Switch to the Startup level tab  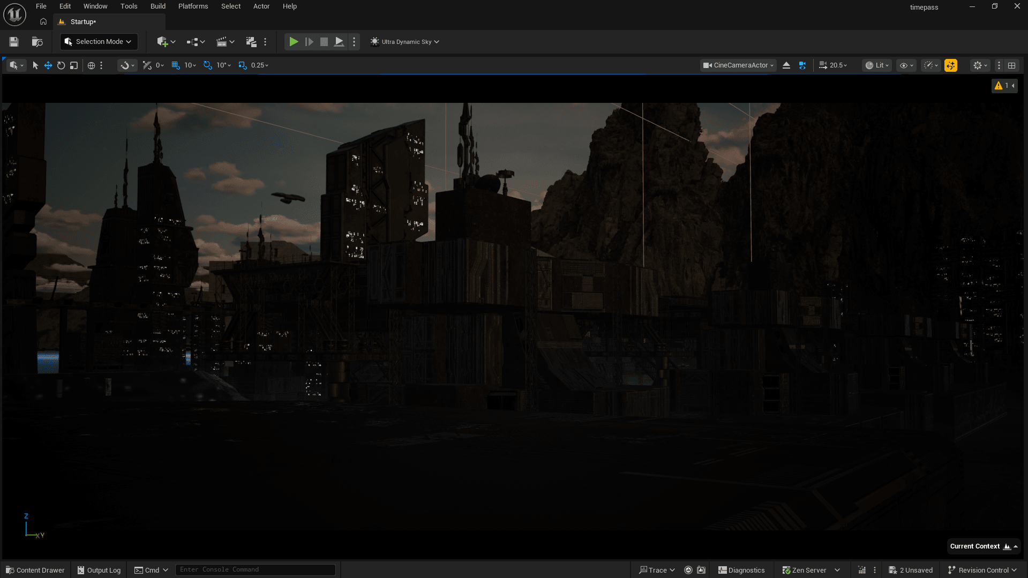tap(83, 22)
